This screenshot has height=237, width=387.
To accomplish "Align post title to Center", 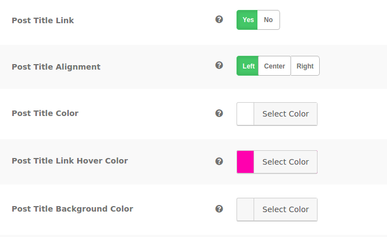I will pyautogui.click(x=275, y=66).
